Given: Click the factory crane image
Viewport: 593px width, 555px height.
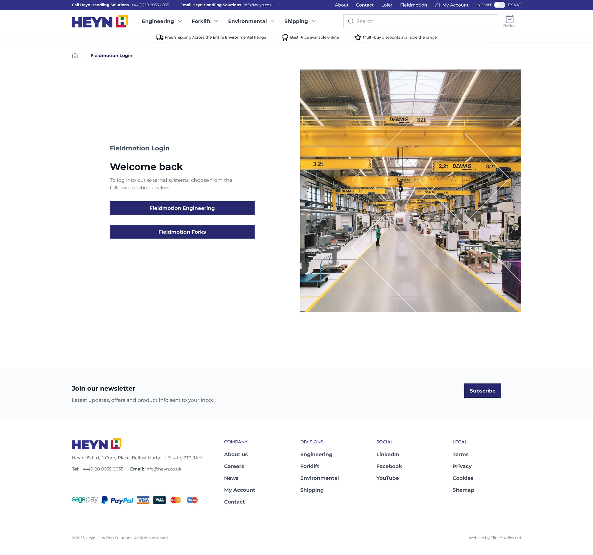Looking at the screenshot, I should tap(410, 191).
